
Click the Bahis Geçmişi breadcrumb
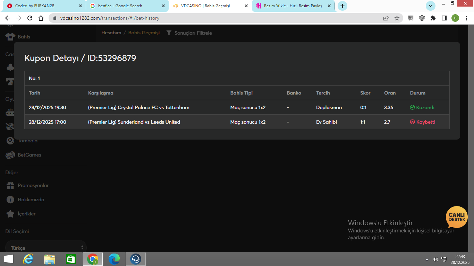pos(144,33)
